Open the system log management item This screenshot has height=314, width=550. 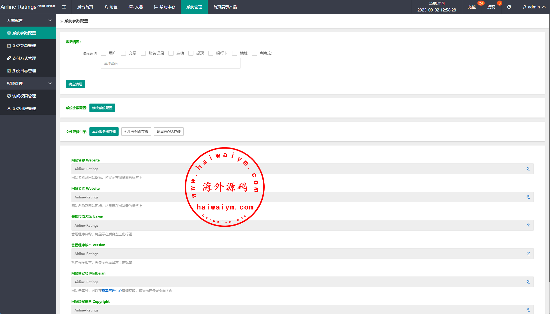pyautogui.click(x=24, y=71)
